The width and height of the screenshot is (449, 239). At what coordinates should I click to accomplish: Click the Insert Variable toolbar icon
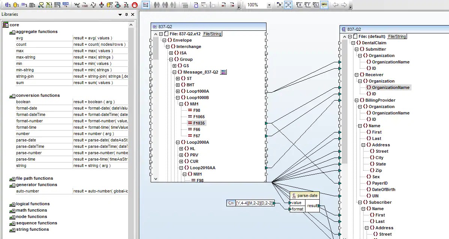coord(85,5)
